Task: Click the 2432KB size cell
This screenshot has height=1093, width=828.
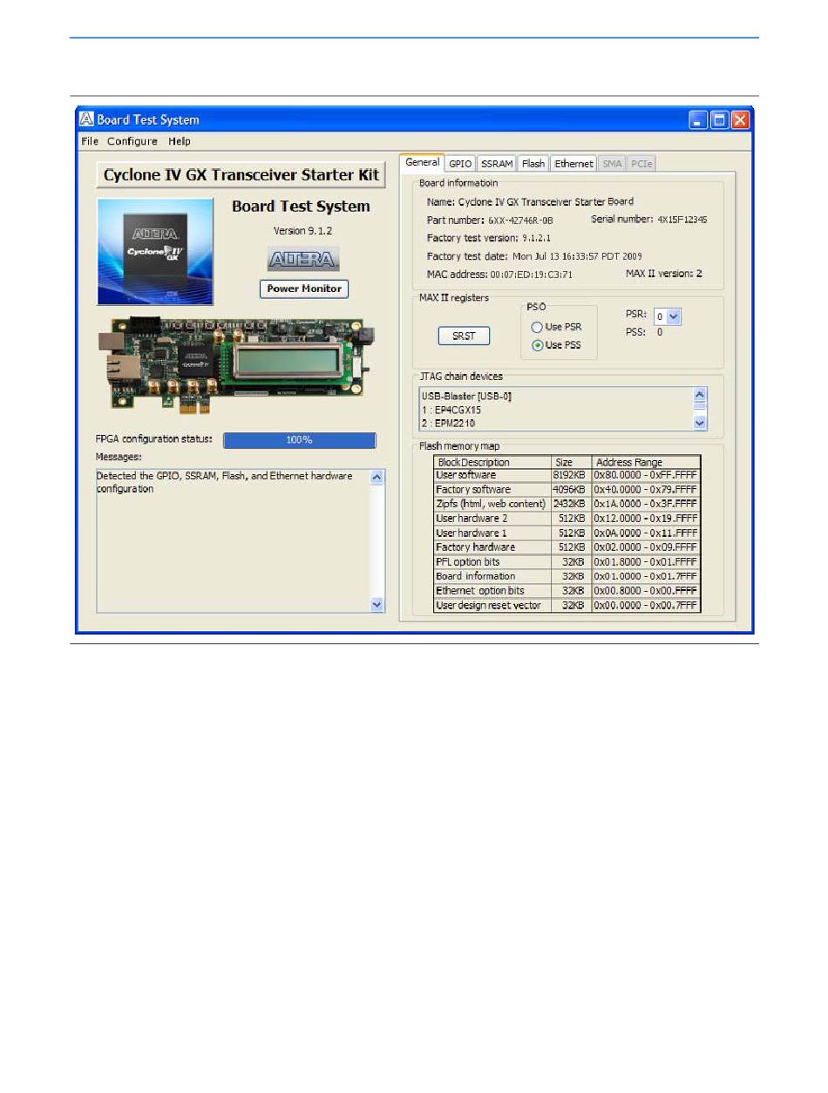Action: [571, 504]
